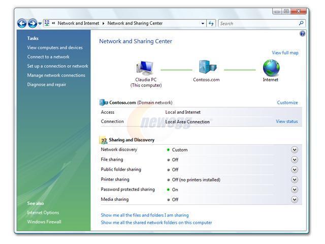Open Help with the question mark icon
The width and height of the screenshot is (325, 244).
[x=303, y=34]
